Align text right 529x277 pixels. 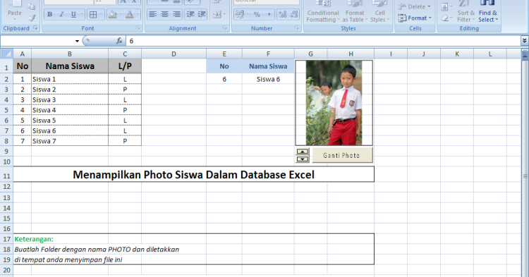[176, 15]
